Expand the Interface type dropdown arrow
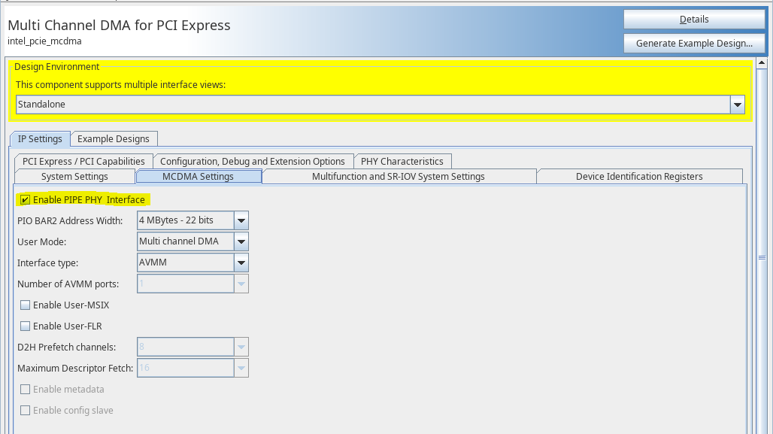The height and width of the screenshot is (434, 773). point(241,263)
